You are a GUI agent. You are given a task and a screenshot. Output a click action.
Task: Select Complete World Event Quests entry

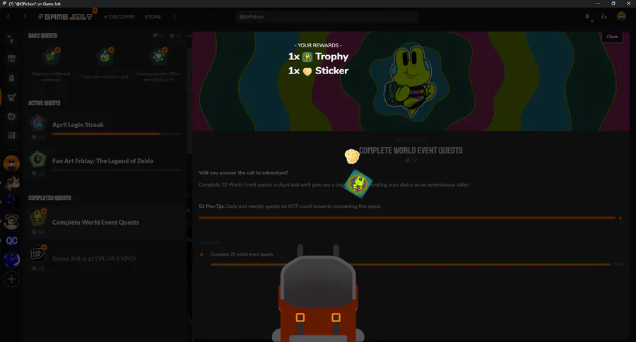pyautogui.click(x=105, y=223)
